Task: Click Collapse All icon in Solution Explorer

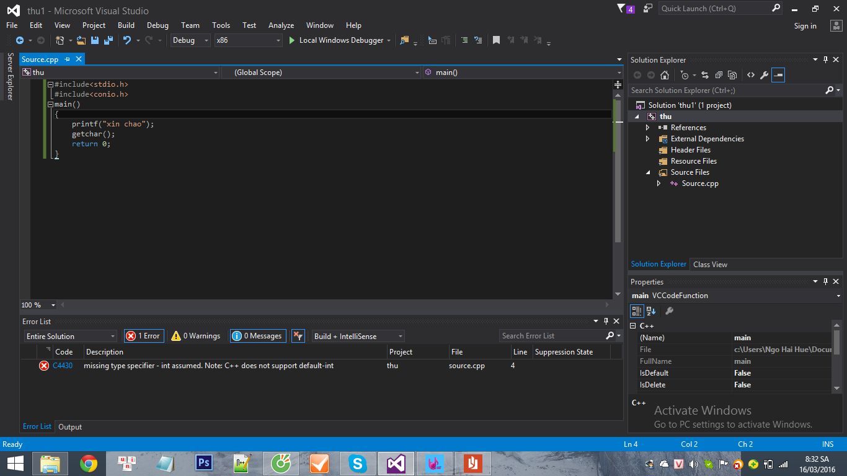Action: (x=719, y=75)
